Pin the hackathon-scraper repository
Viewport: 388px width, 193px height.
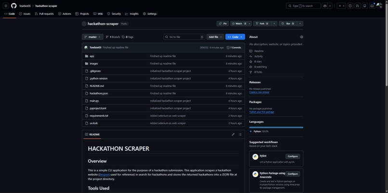223,24
